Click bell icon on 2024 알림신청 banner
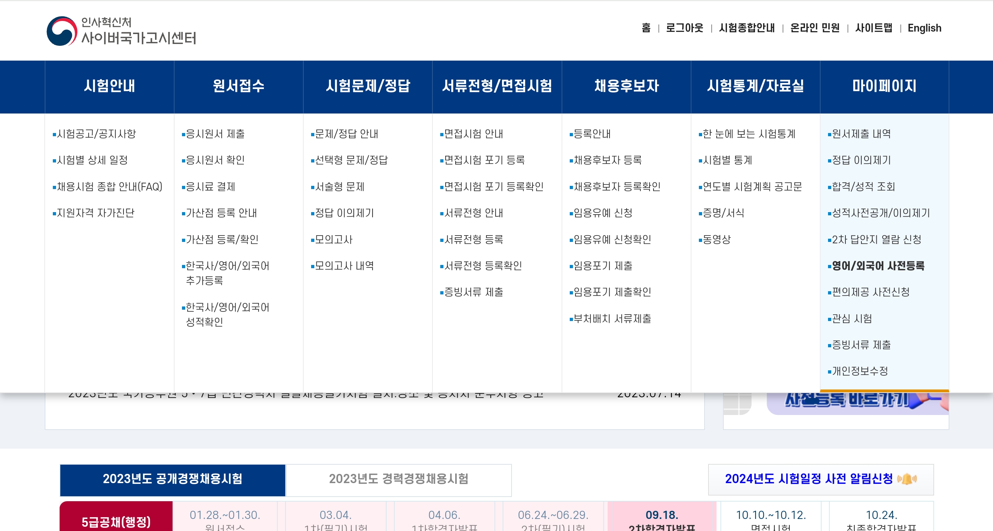The height and width of the screenshot is (531, 993). point(907,479)
